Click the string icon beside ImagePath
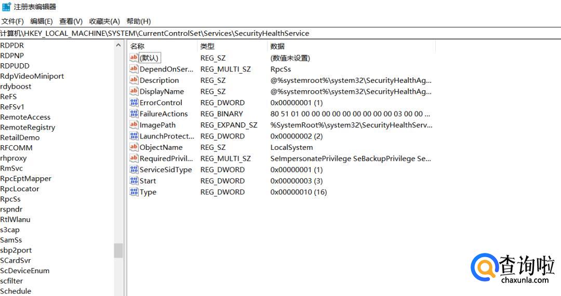Viewport: 561px width, 296px height. 134,124
